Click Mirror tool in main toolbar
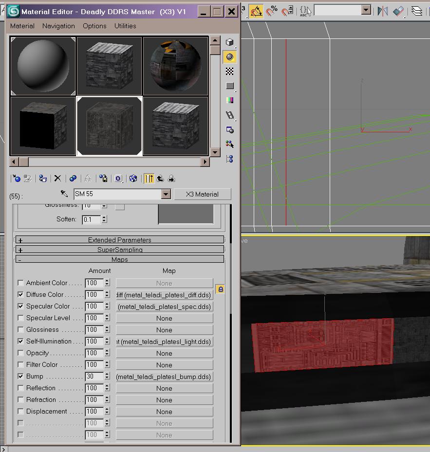This screenshot has width=430, height=452. (383, 10)
